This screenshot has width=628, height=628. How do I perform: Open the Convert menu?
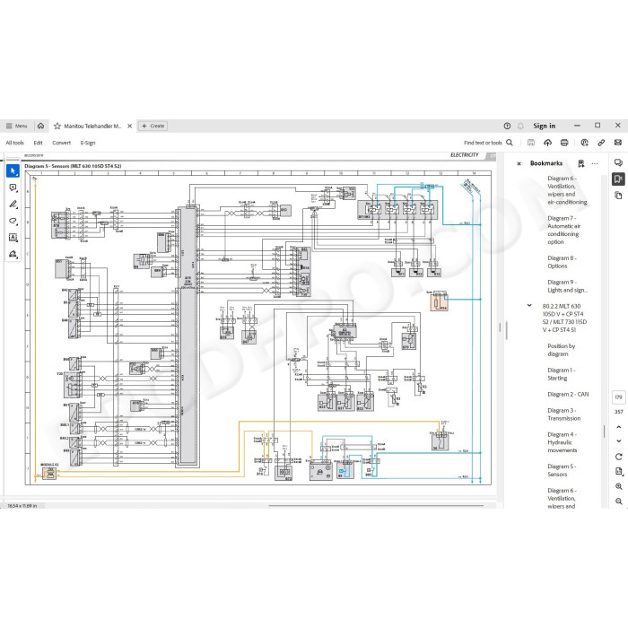coord(61,143)
